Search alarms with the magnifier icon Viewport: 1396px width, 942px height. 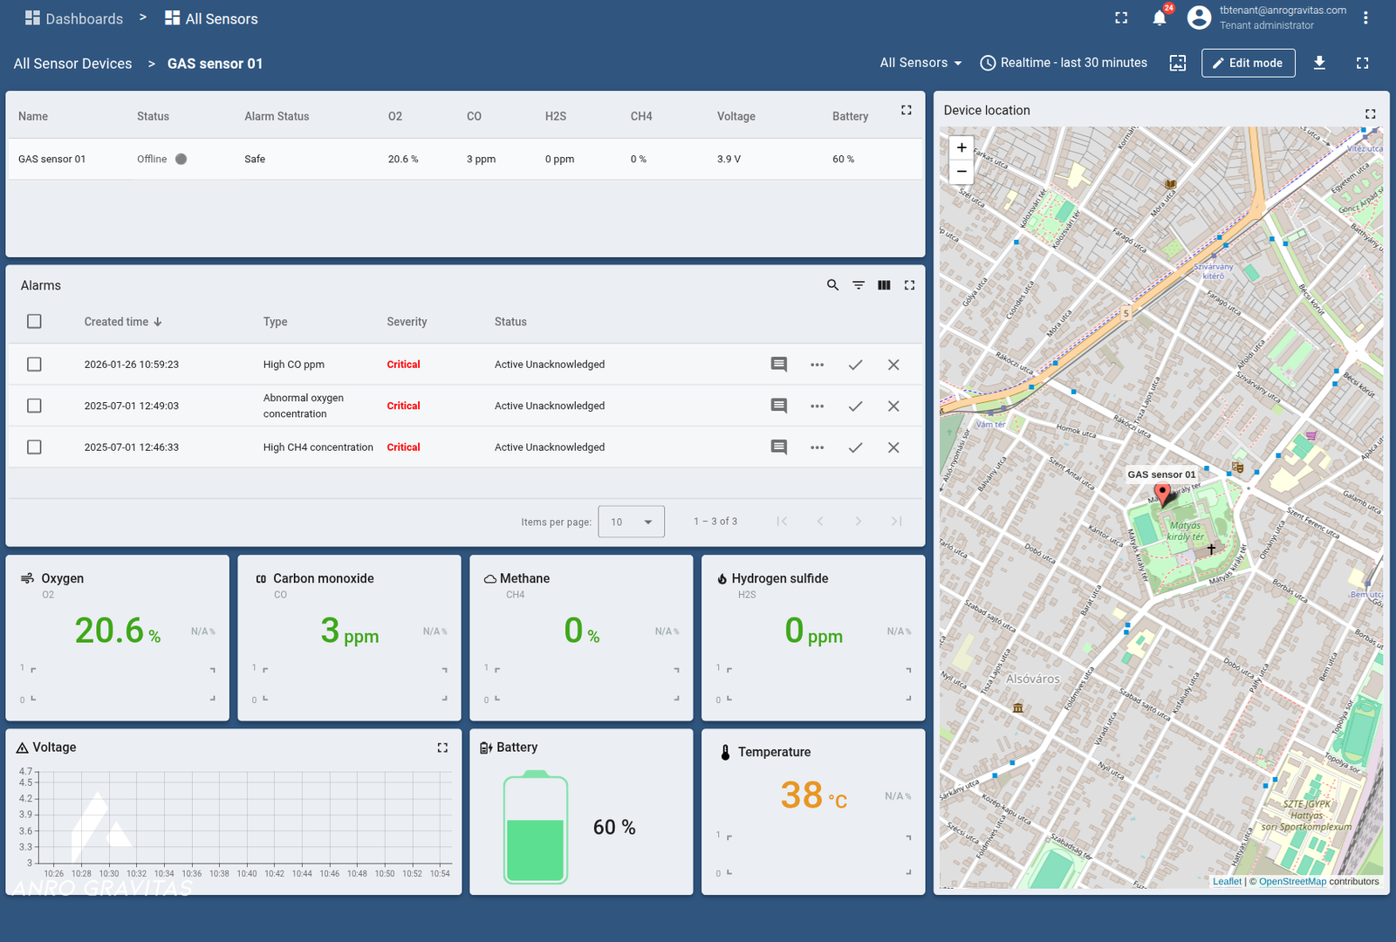[x=832, y=285]
